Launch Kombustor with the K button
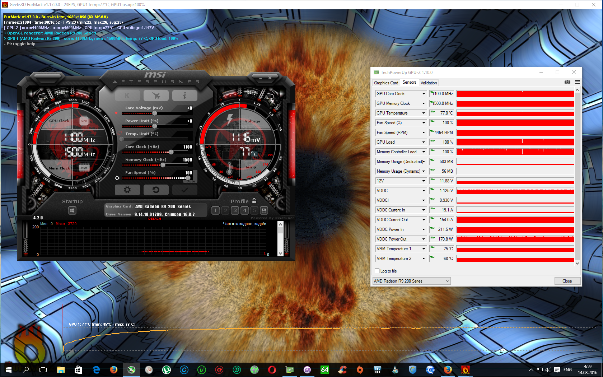The width and height of the screenshot is (603, 377). click(x=127, y=96)
